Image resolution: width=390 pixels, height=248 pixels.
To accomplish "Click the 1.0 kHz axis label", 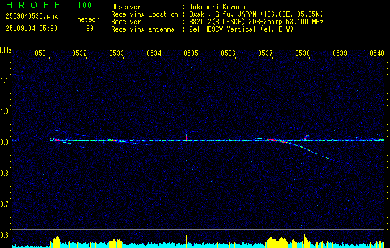I will click(6, 112).
